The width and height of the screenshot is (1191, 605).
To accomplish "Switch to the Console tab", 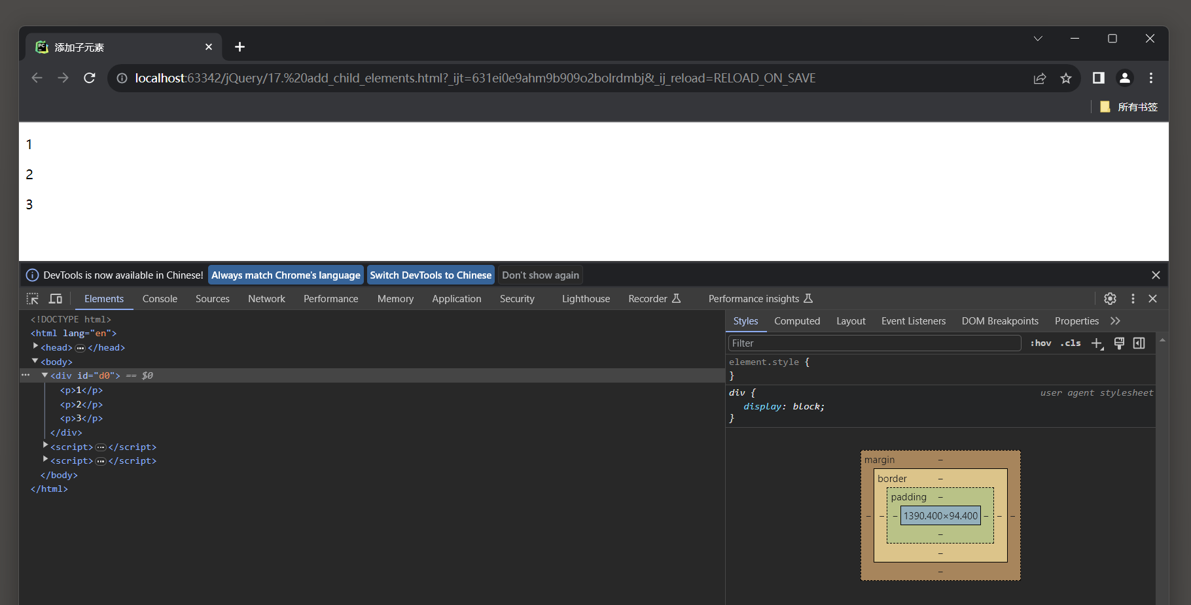I will tap(160, 299).
